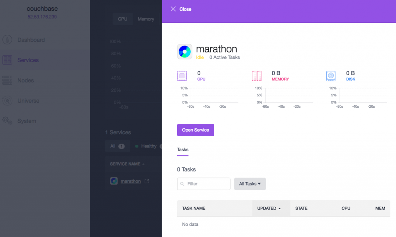
Task: Select the Tasks tab
Action: (183, 150)
